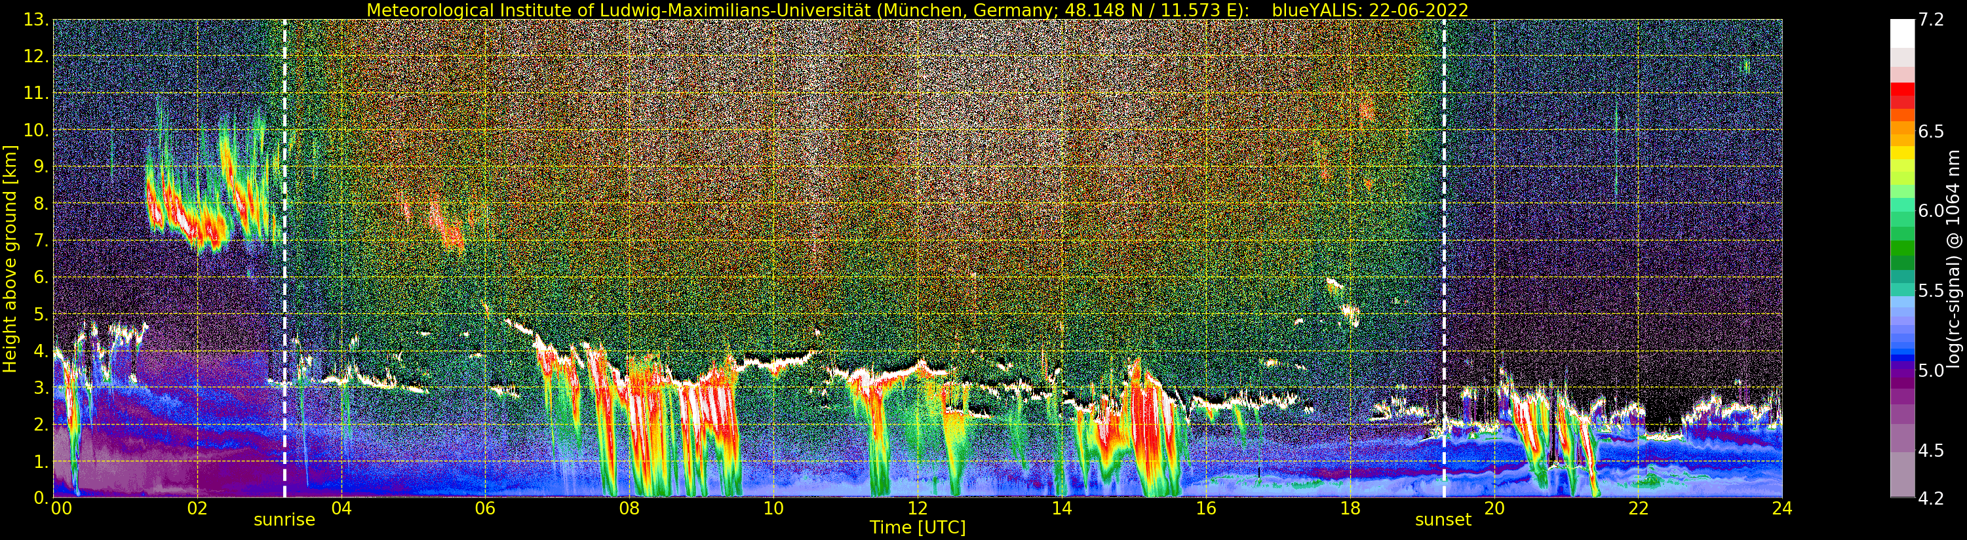This screenshot has width=1967, height=540.
Task: Click the 'sunrise' label under the axis
Action: (x=284, y=520)
